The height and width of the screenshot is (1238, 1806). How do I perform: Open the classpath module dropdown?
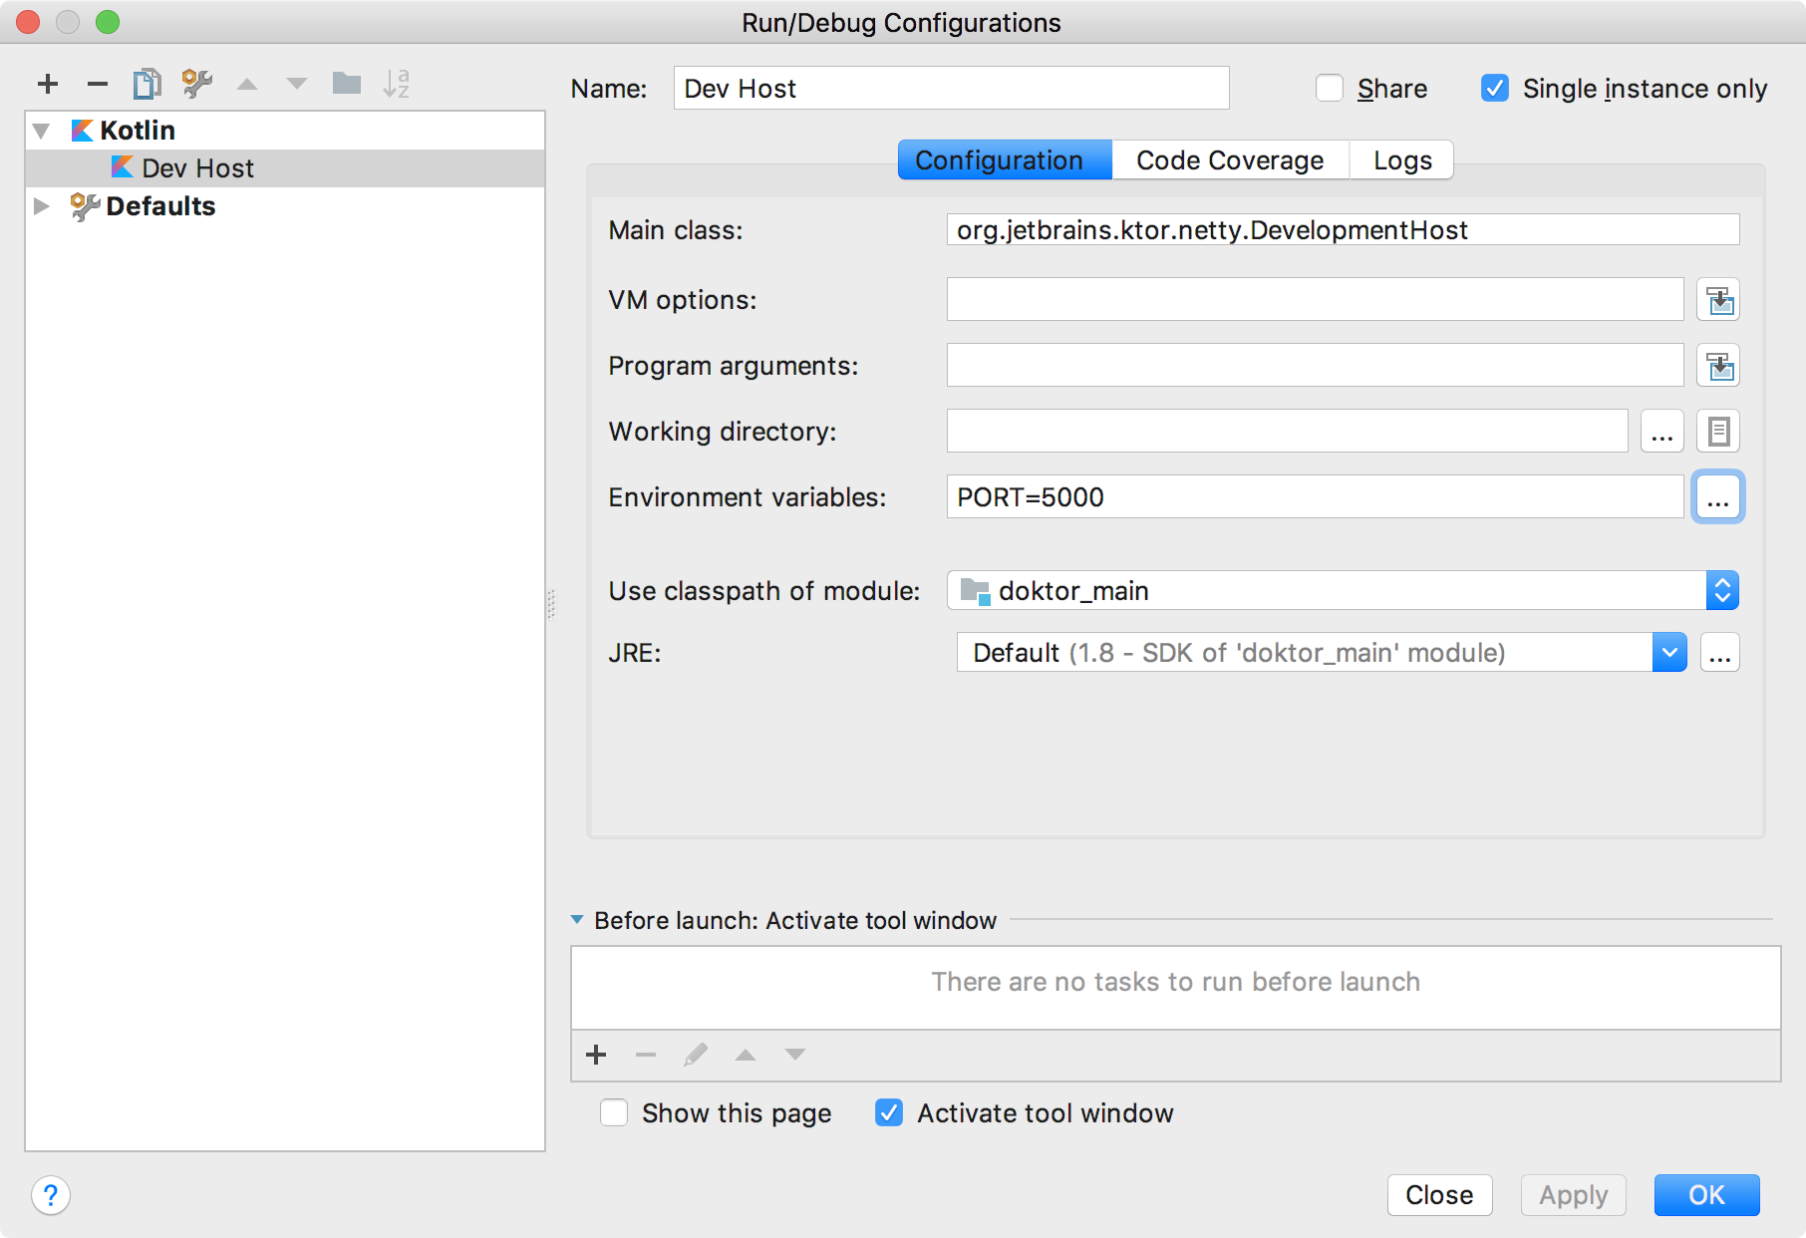coord(1723,590)
